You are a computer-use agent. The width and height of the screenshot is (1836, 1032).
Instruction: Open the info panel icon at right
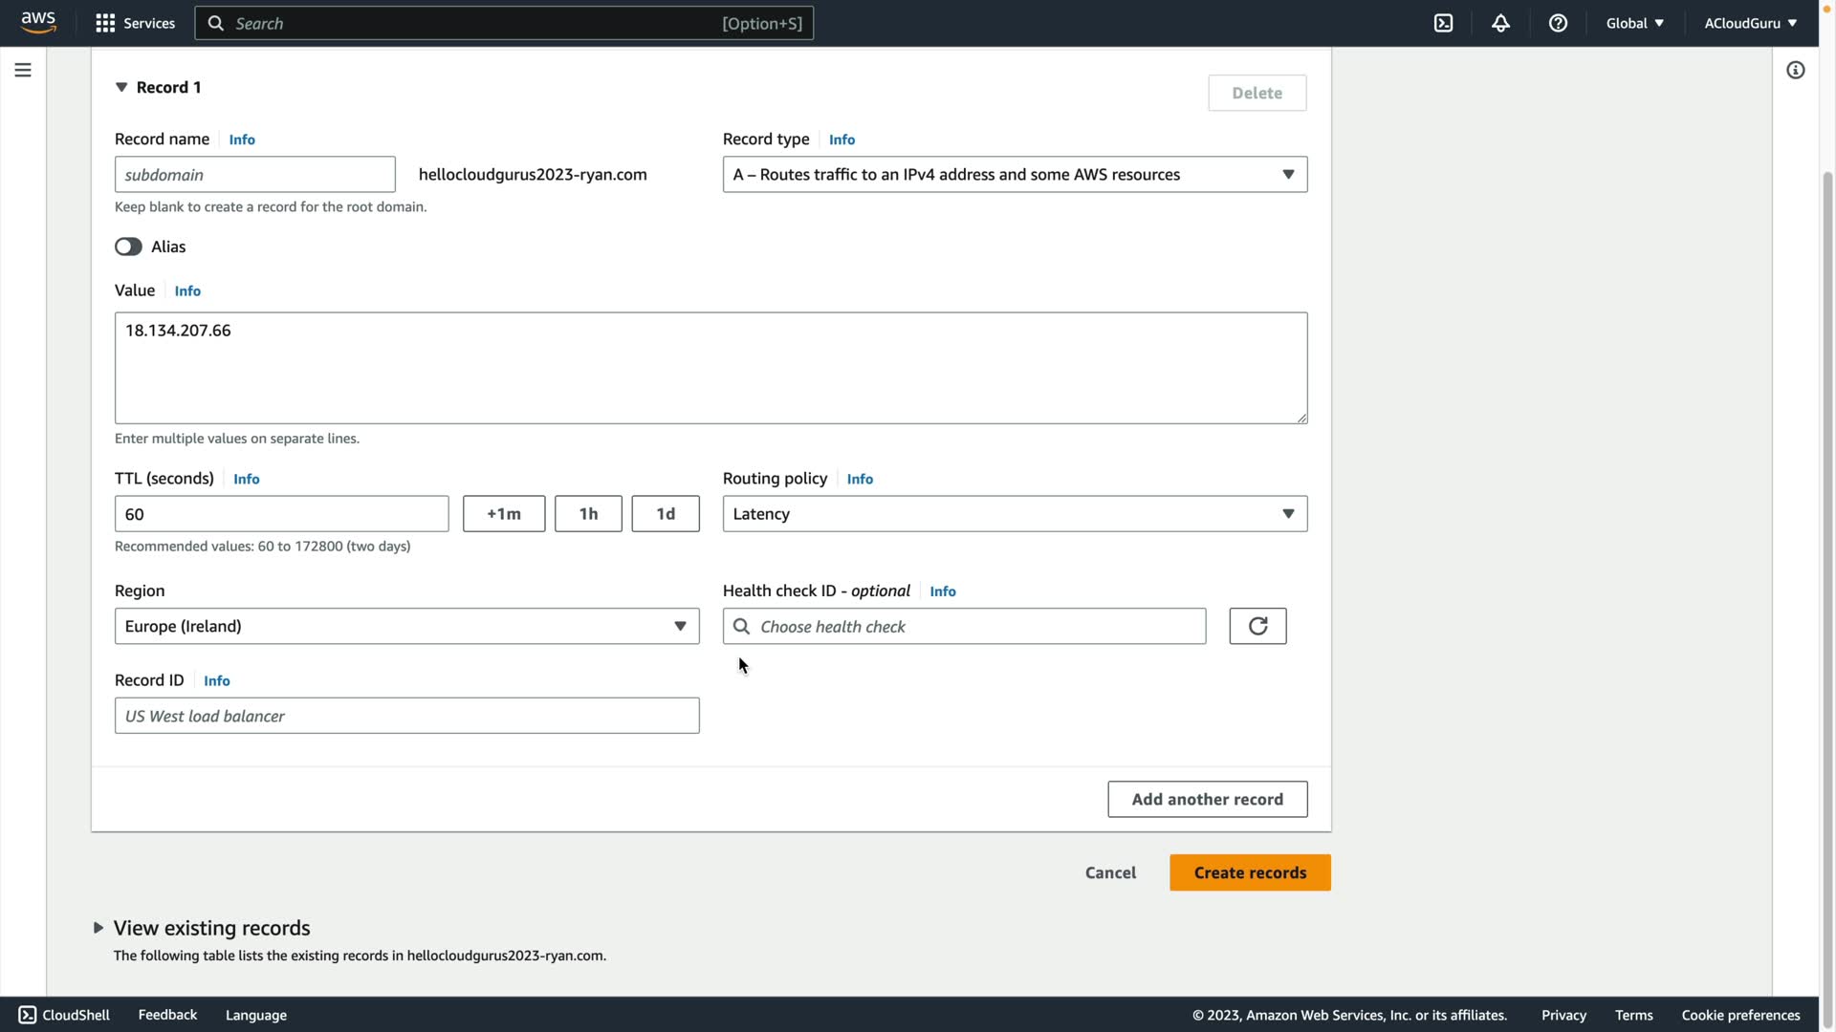click(x=1795, y=70)
